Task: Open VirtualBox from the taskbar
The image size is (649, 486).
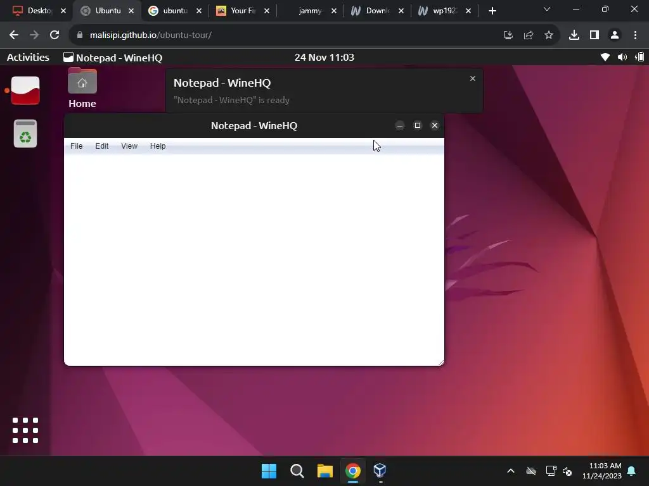Action: coord(380,471)
